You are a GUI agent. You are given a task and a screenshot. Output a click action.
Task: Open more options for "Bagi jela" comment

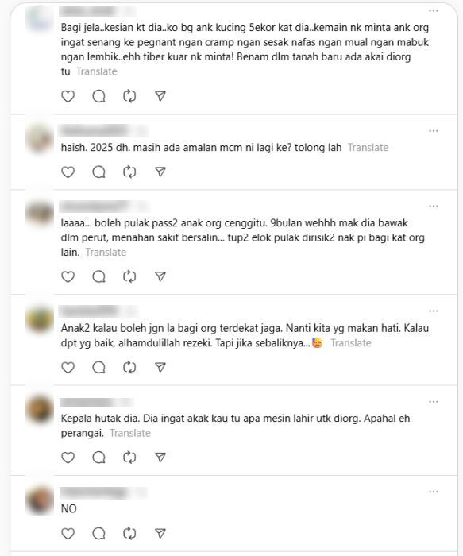tap(434, 11)
